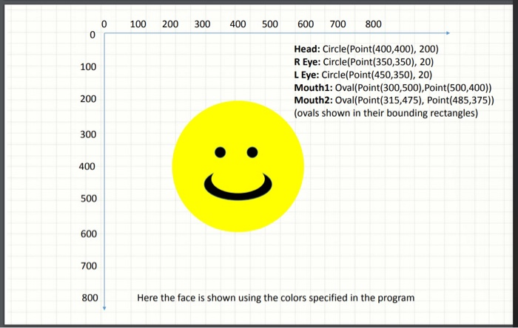Click the '100' label on the horizontal axis

138,24
